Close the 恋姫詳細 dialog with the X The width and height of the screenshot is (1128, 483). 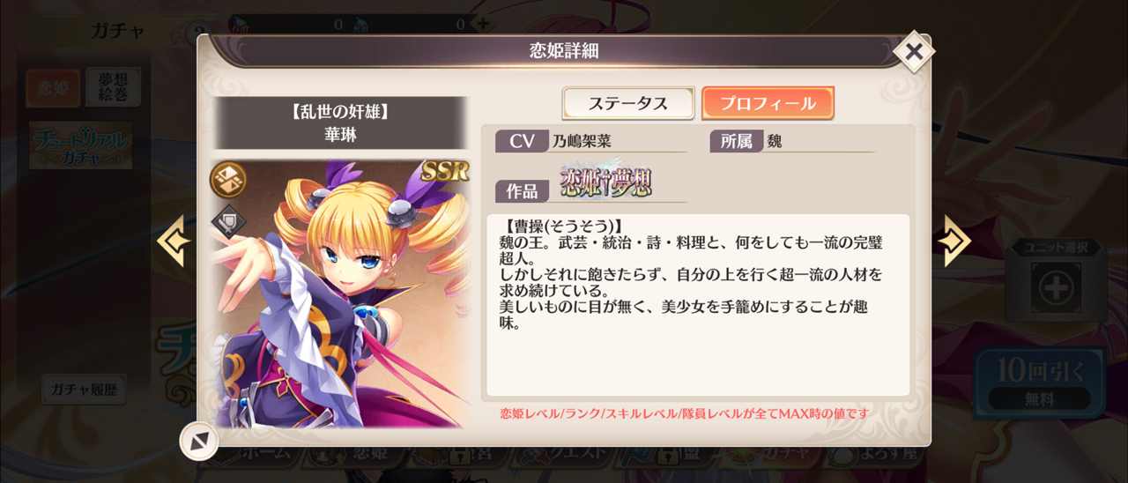click(x=914, y=51)
